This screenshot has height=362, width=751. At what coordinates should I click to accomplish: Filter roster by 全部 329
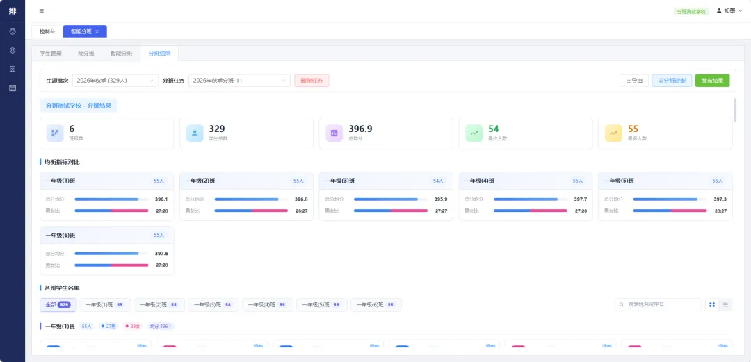click(x=58, y=305)
